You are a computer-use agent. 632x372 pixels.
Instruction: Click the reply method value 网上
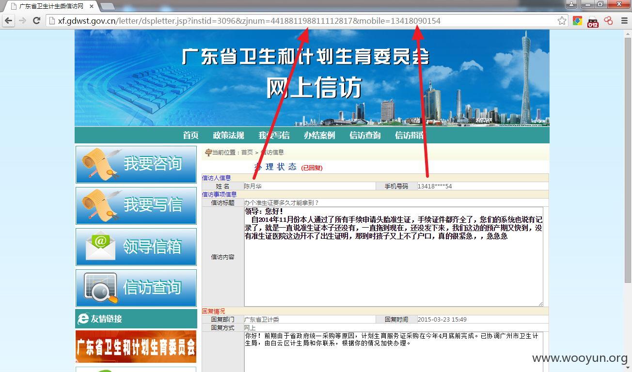pyautogui.click(x=250, y=328)
